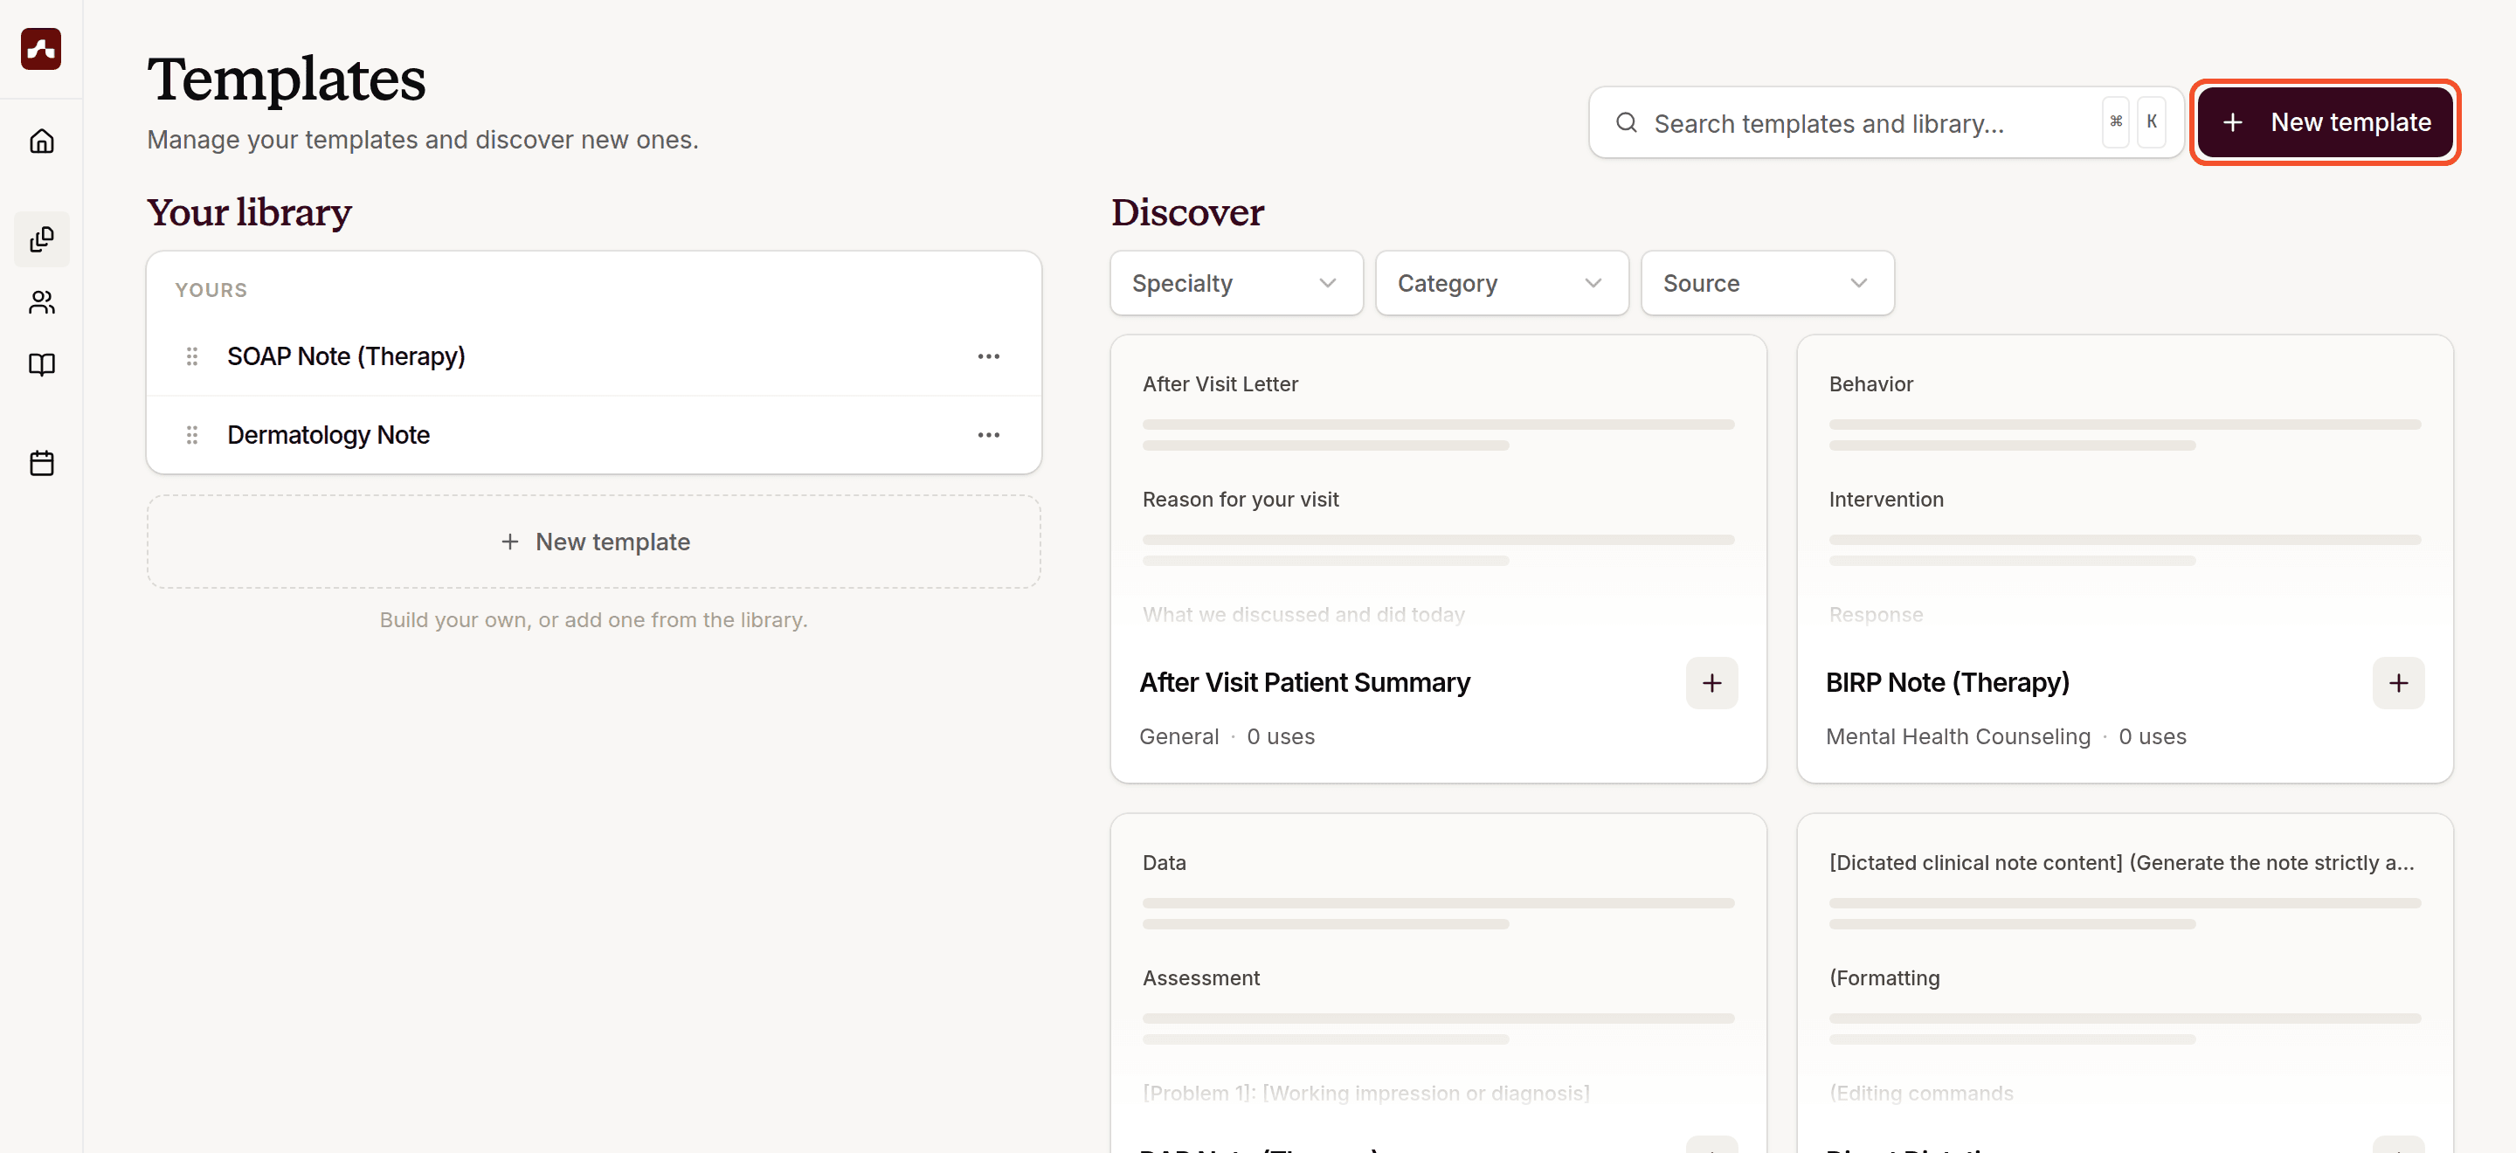
Task: Expand the Source filter dropdown
Action: (1766, 283)
